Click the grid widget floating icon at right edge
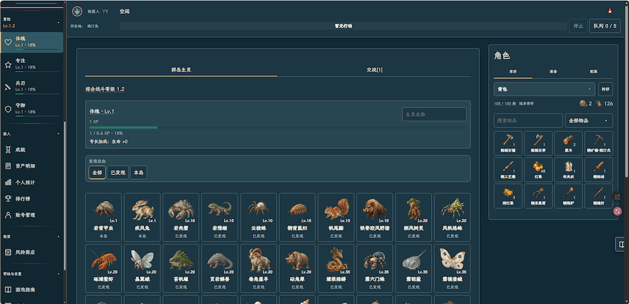The height and width of the screenshot is (304, 629). coord(618,197)
